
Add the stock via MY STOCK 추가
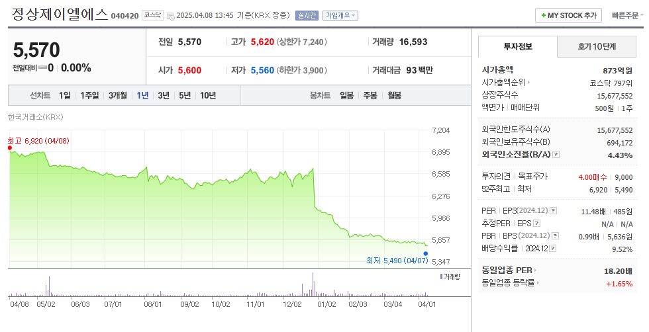tap(568, 15)
